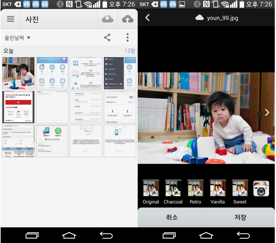
Task: Choose the Vanilla filter
Action: tap(217, 188)
